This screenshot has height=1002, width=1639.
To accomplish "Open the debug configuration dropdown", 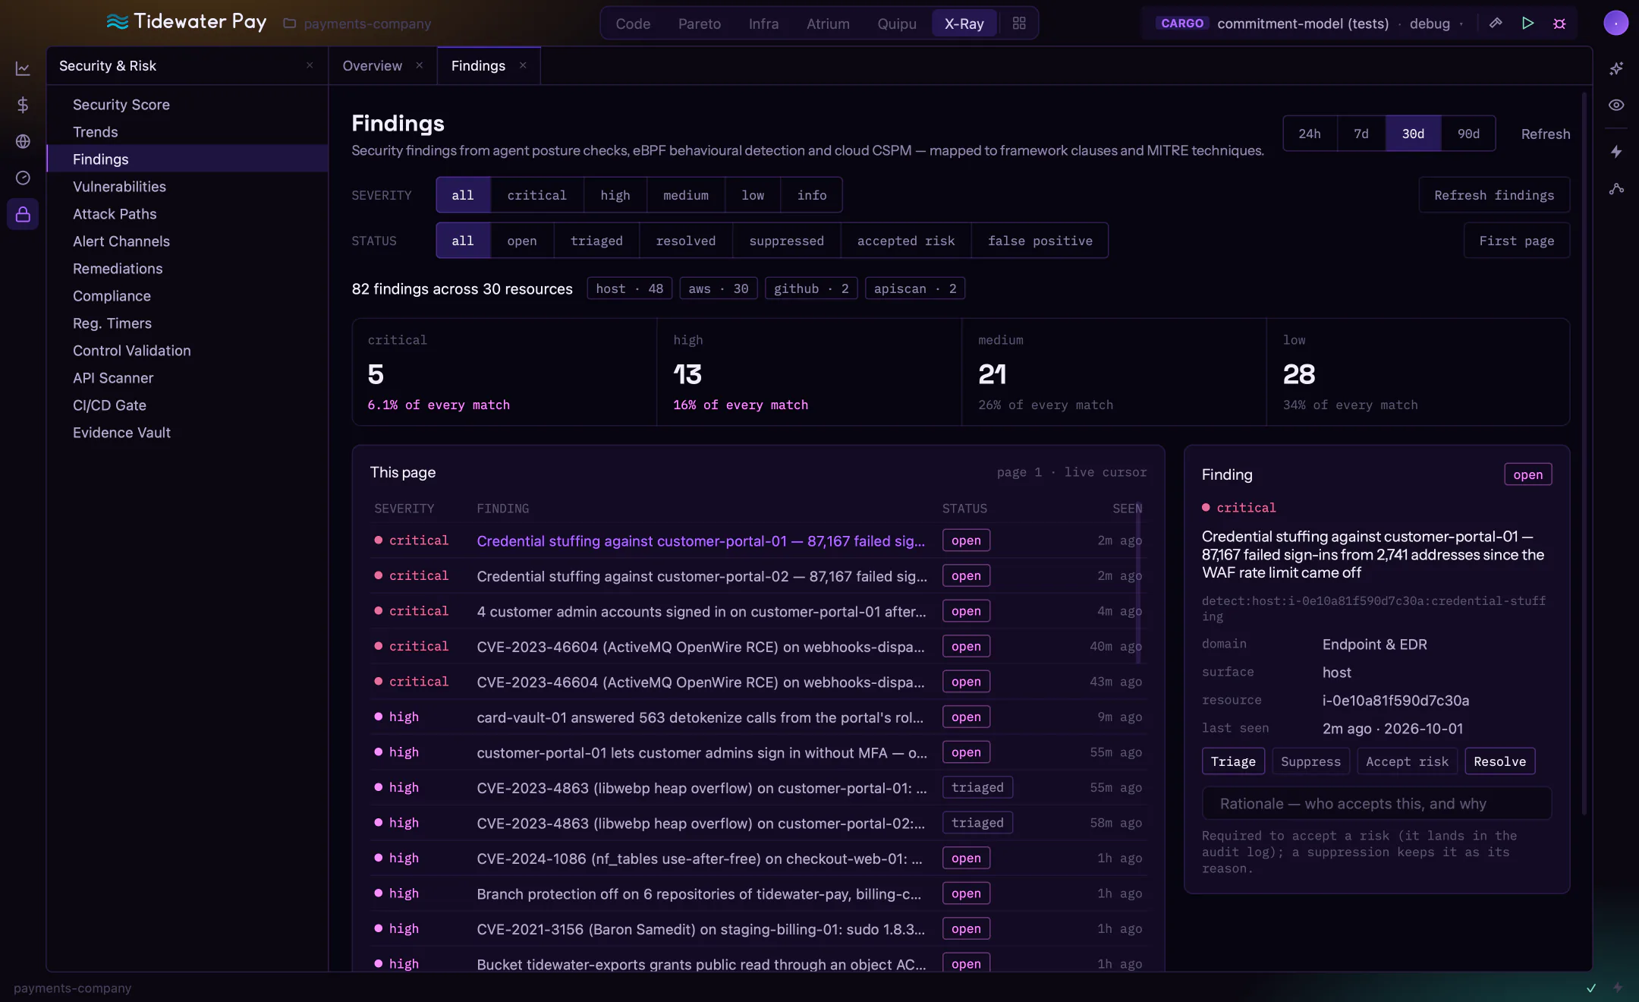I will click(1436, 24).
